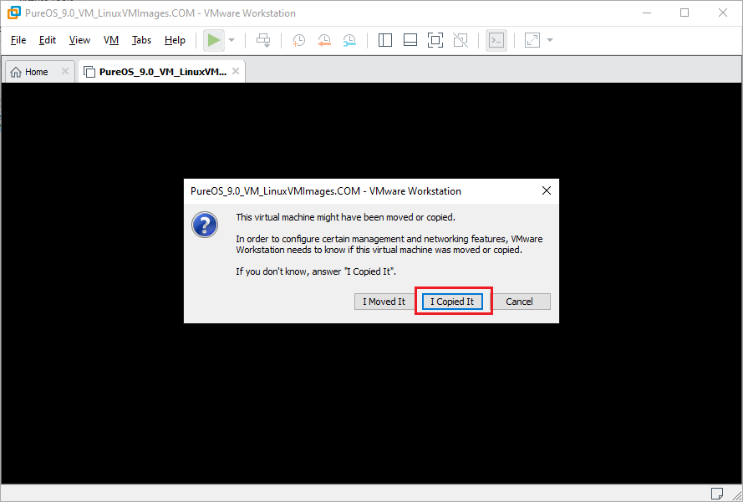Open the Edit menu

pyautogui.click(x=48, y=40)
